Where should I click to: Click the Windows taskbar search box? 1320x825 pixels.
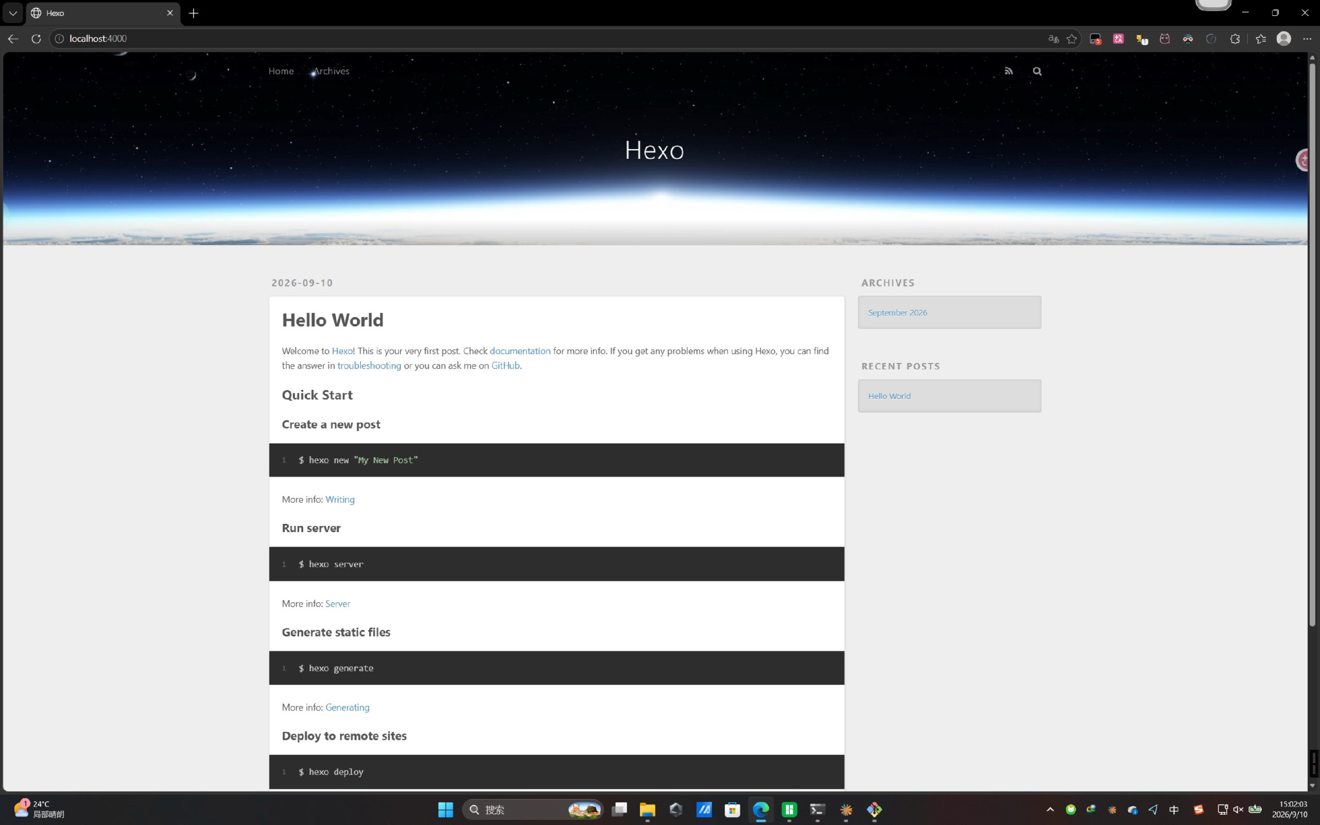pos(532,810)
